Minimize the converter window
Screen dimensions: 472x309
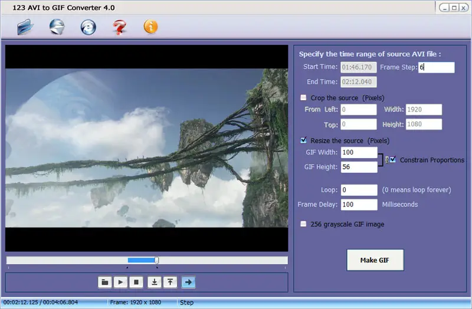445,8
